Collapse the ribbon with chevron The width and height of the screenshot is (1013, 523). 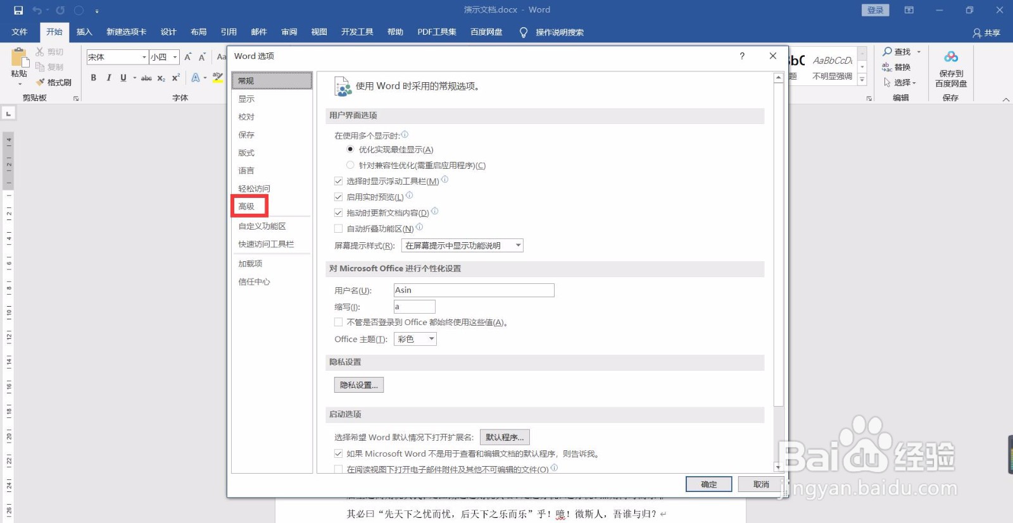click(x=1006, y=99)
